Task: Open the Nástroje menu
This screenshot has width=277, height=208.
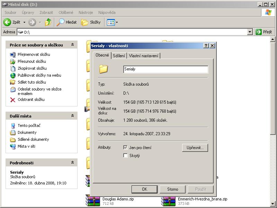Action: click(x=86, y=12)
